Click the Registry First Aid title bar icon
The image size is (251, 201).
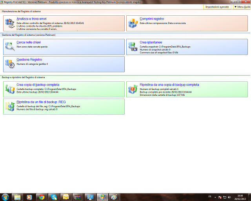pyautogui.click(x=2, y=2)
